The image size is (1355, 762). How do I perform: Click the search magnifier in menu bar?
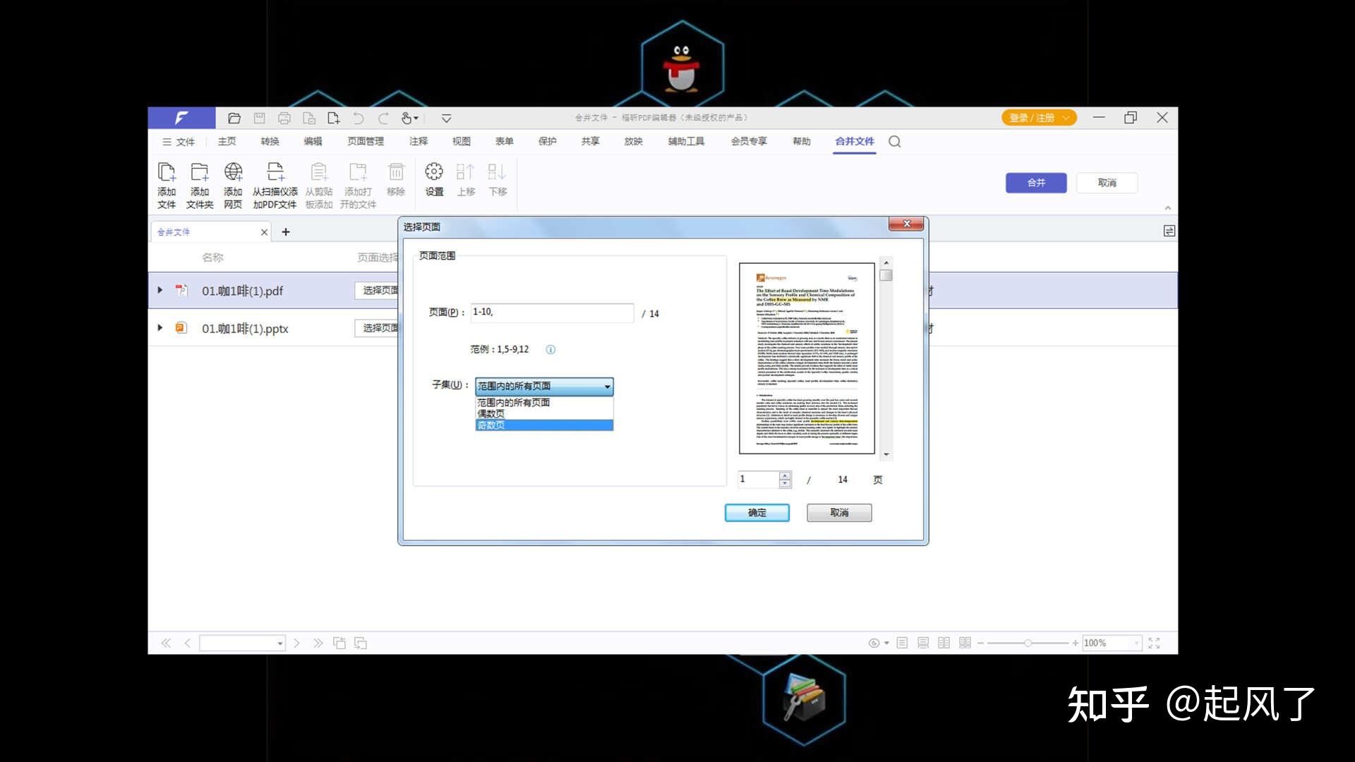895,142
